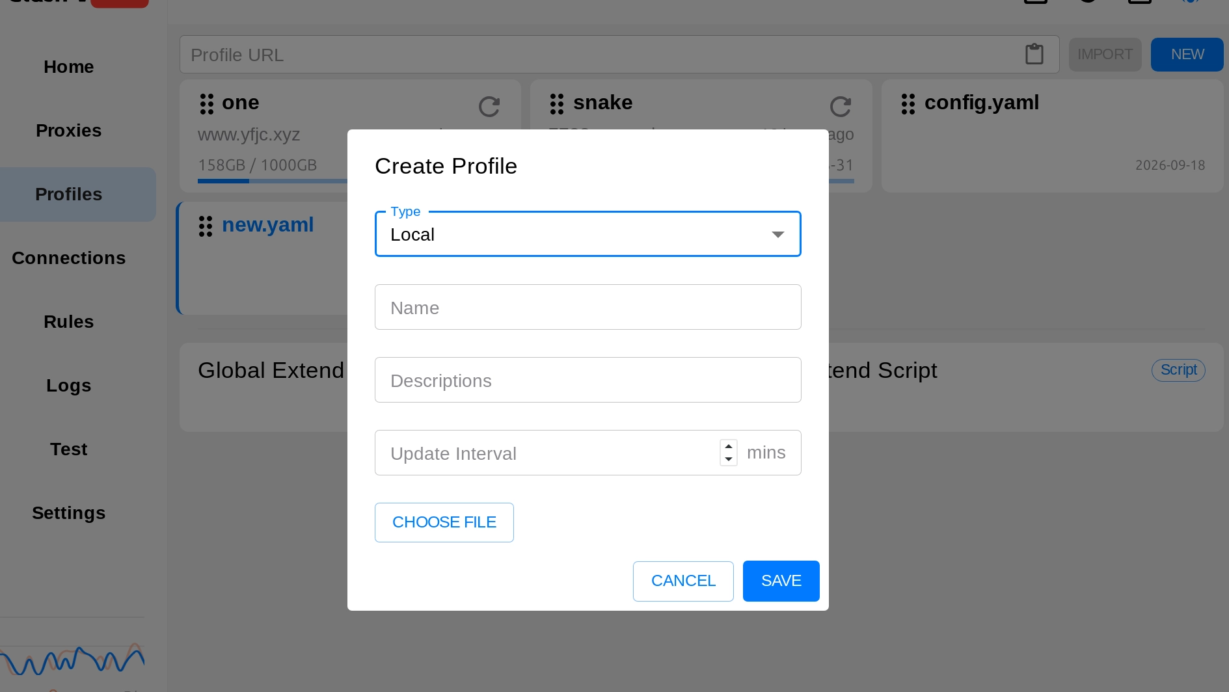Open the Settings page
The width and height of the screenshot is (1229, 692).
pos(69,513)
